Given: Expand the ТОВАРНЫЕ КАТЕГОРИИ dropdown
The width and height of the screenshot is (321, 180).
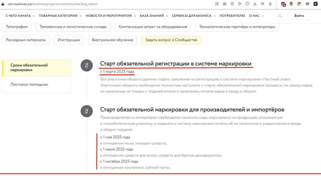Looking at the screenshot, I should (58, 15).
